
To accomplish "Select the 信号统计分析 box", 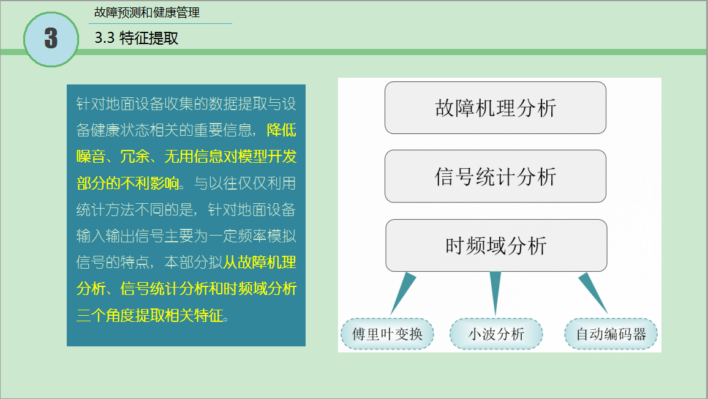I will coord(495,176).
